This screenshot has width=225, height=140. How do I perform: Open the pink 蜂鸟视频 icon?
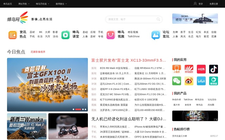pyautogui.click(x=111, y=35)
